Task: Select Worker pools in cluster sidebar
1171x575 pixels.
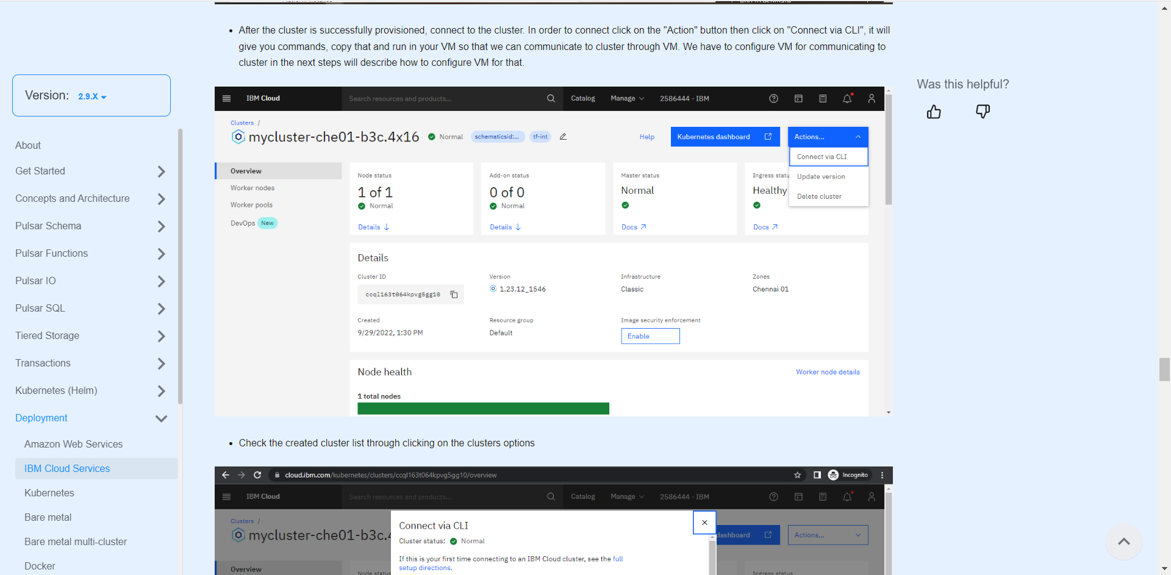Action: pos(251,205)
